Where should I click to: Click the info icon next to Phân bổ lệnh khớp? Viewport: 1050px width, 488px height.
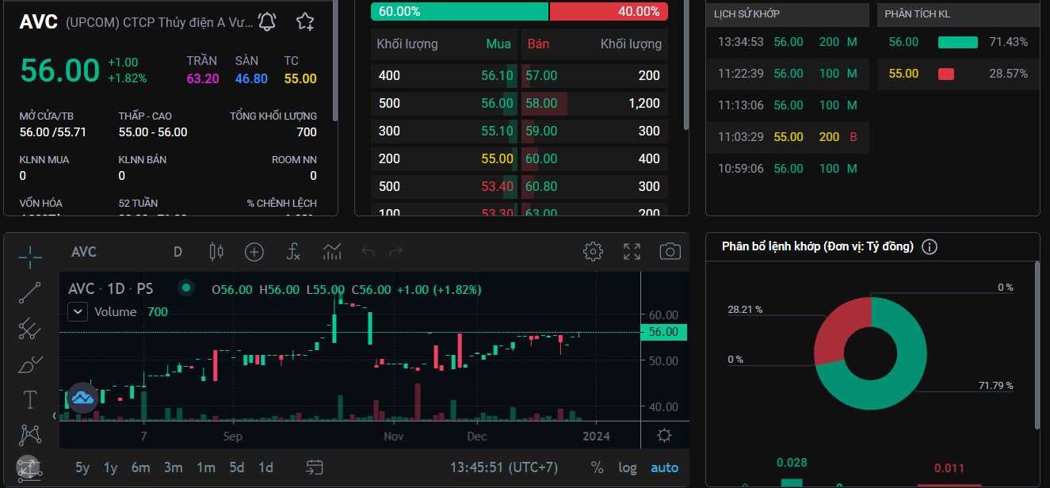click(930, 246)
